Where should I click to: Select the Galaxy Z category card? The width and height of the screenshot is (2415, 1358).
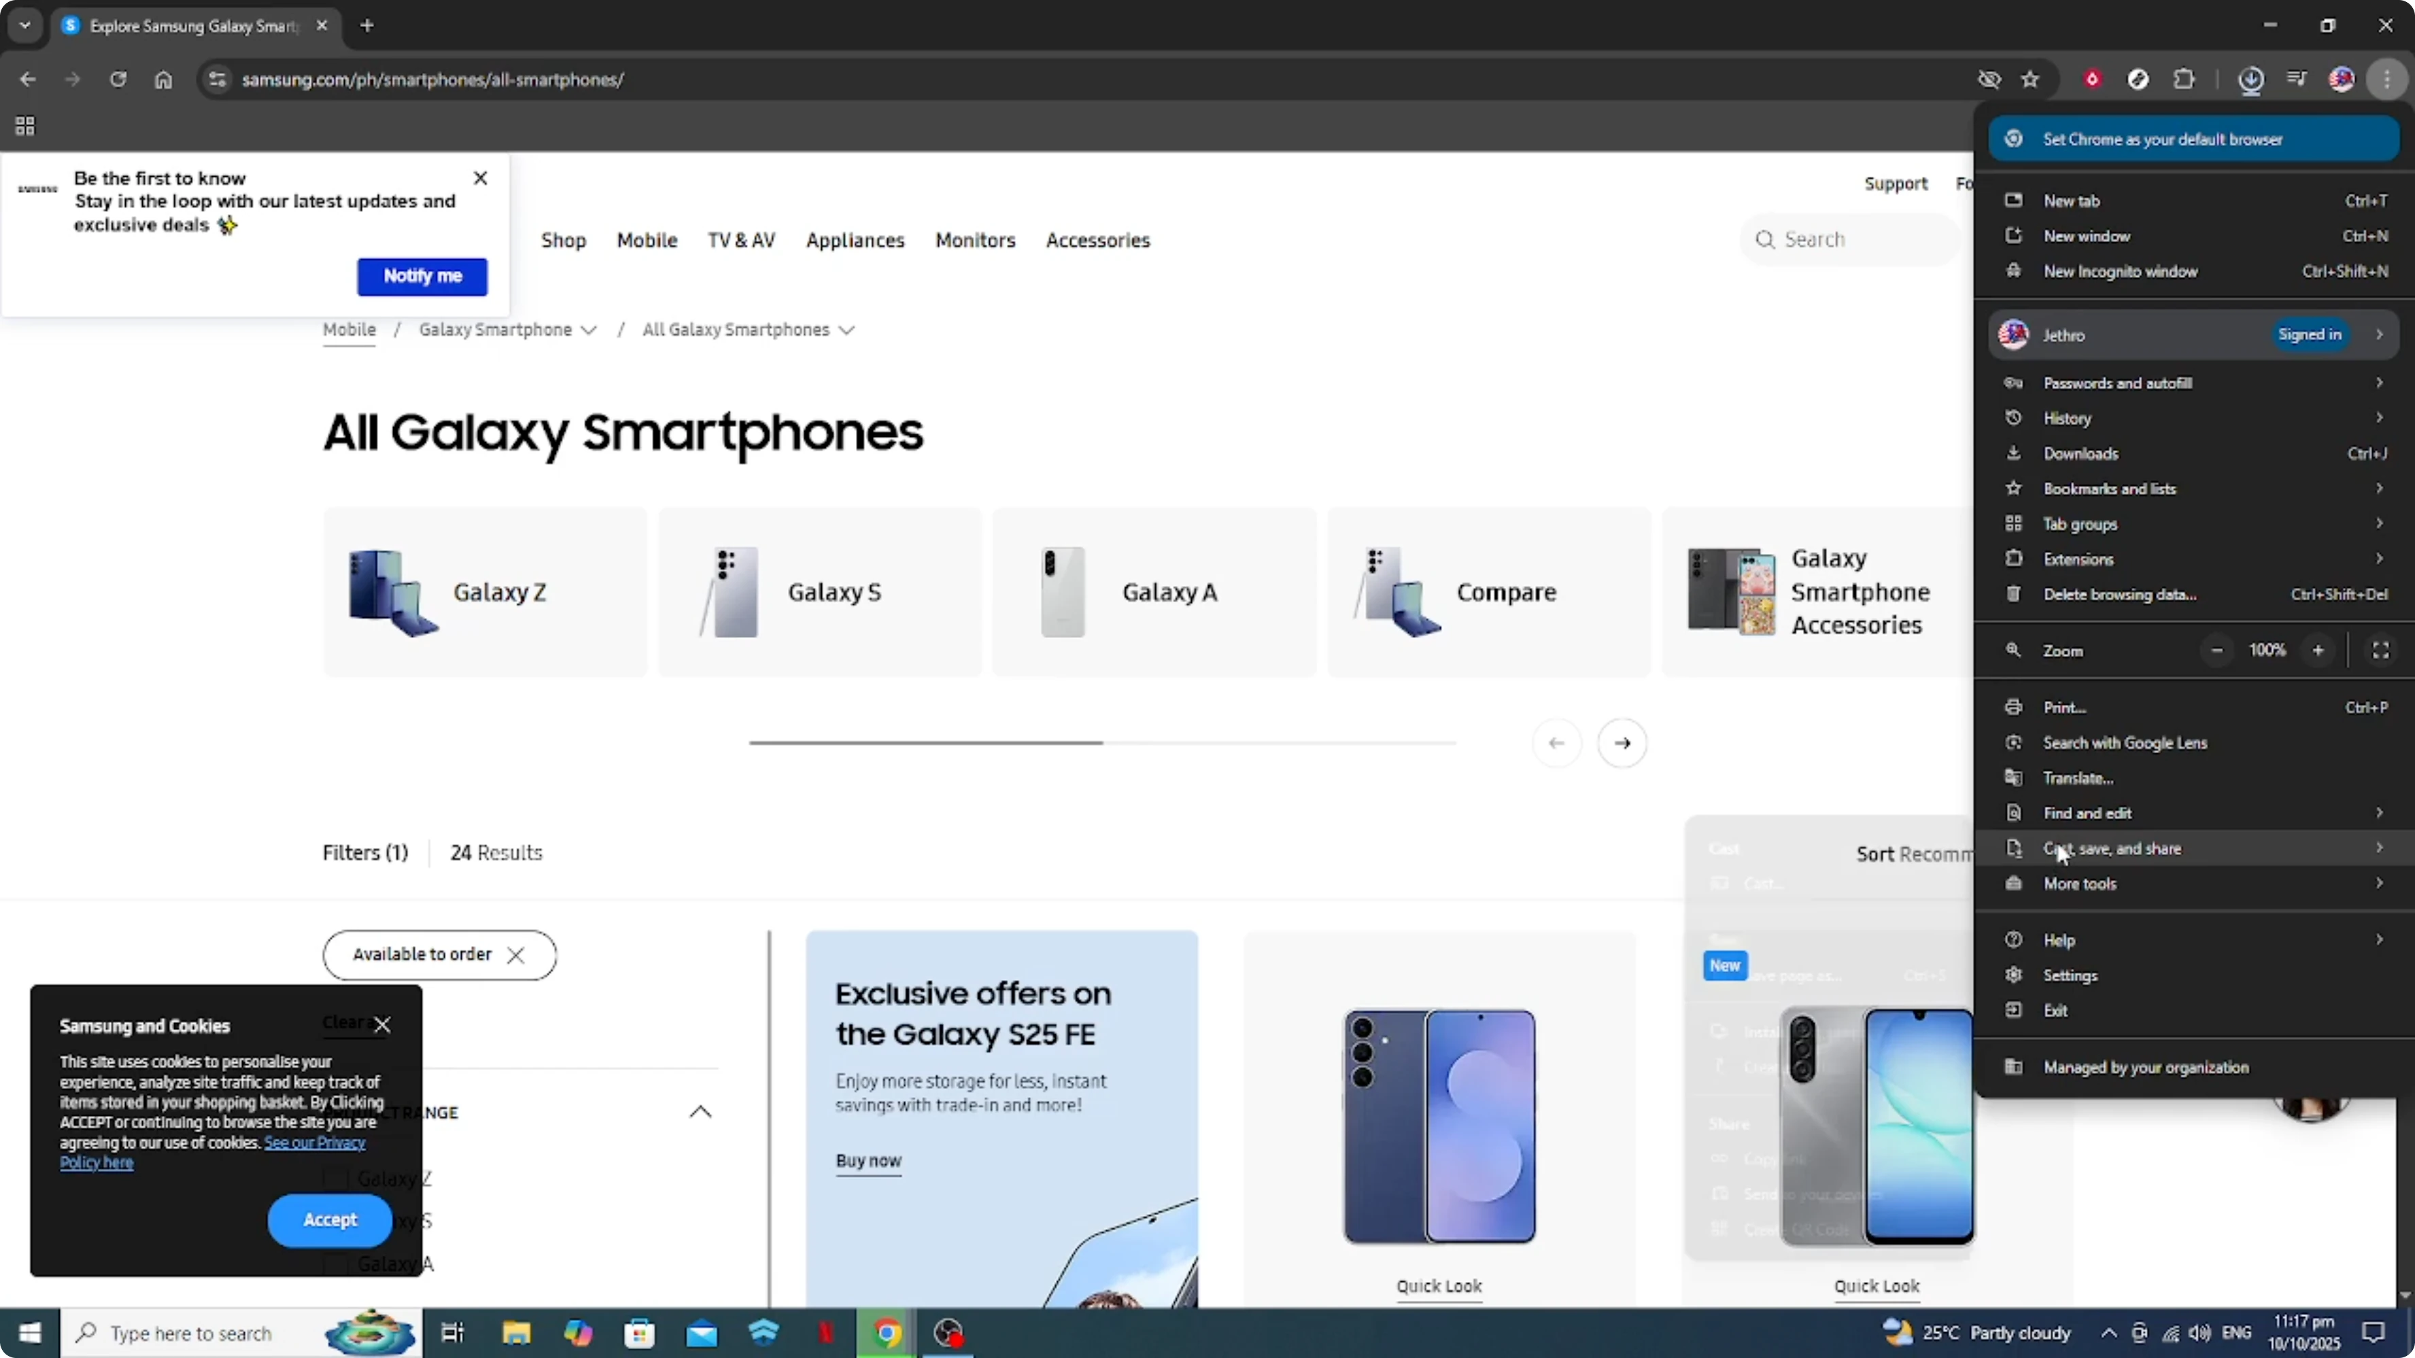[x=485, y=592]
